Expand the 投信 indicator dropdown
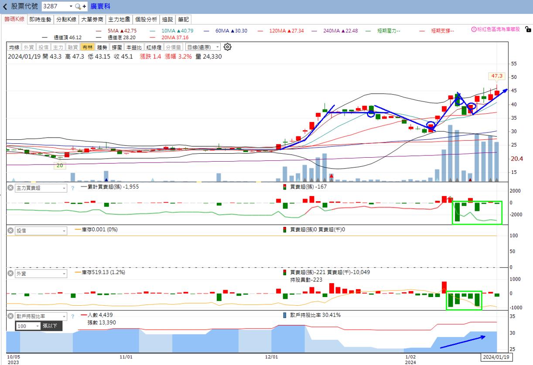This screenshot has width=533, height=365. (64, 231)
